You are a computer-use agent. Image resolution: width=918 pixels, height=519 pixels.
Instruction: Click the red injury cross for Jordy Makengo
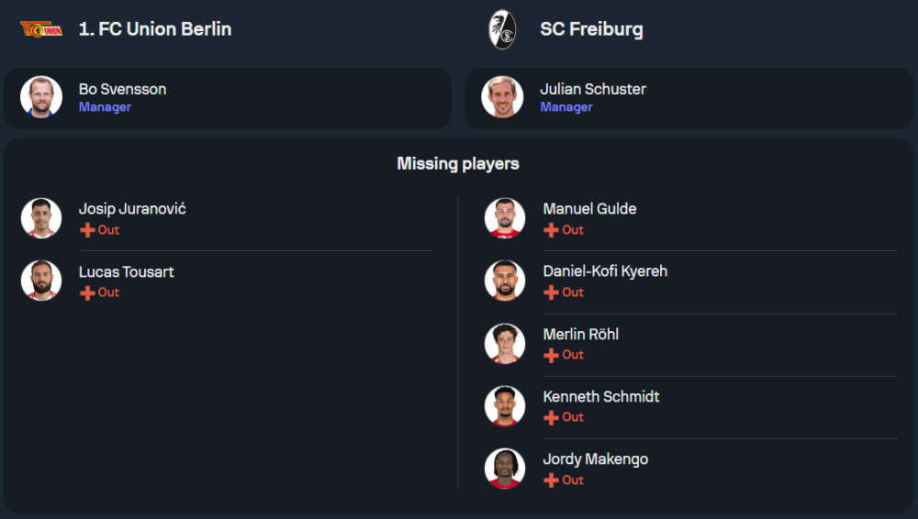tap(551, 480)
